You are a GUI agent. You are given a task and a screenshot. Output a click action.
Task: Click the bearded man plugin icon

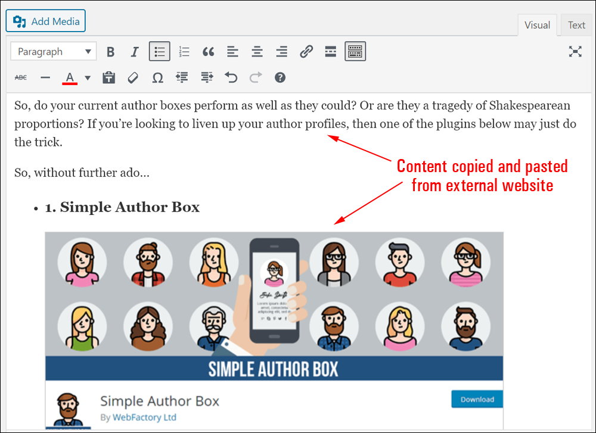68,409
